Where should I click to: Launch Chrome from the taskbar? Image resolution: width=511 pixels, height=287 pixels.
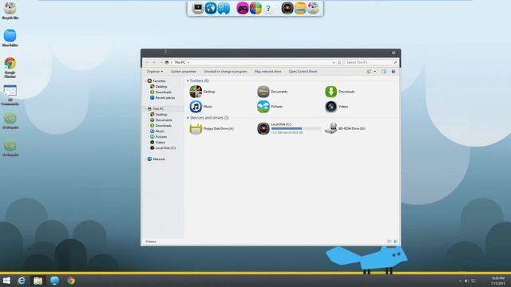(71, 281)
